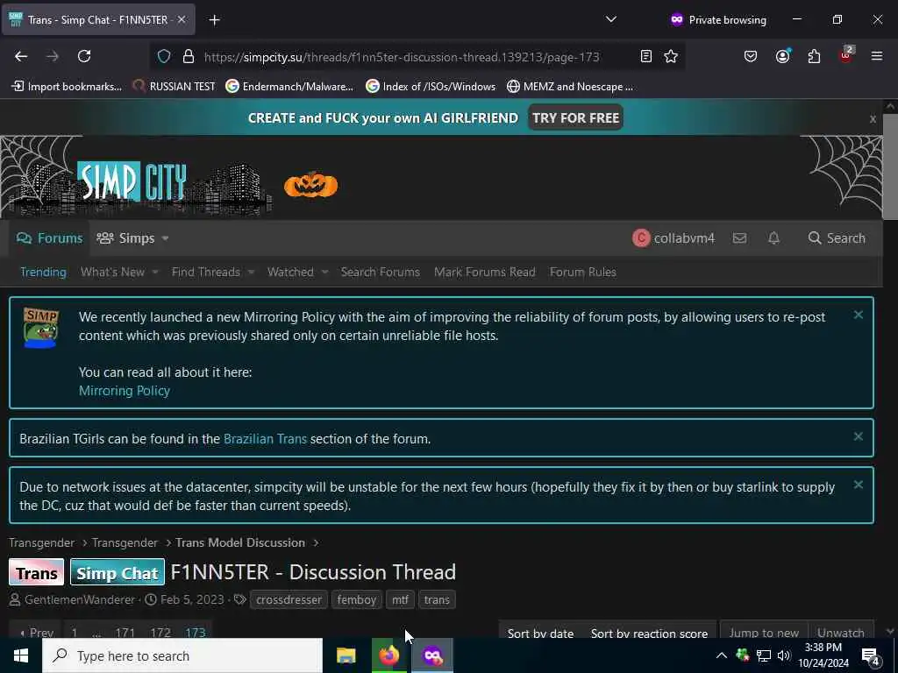Image resolution: width=898 pixels, height=673 pixels.
Task: Expand the Find Threads dropdown arrow
Action: point(251,272)
